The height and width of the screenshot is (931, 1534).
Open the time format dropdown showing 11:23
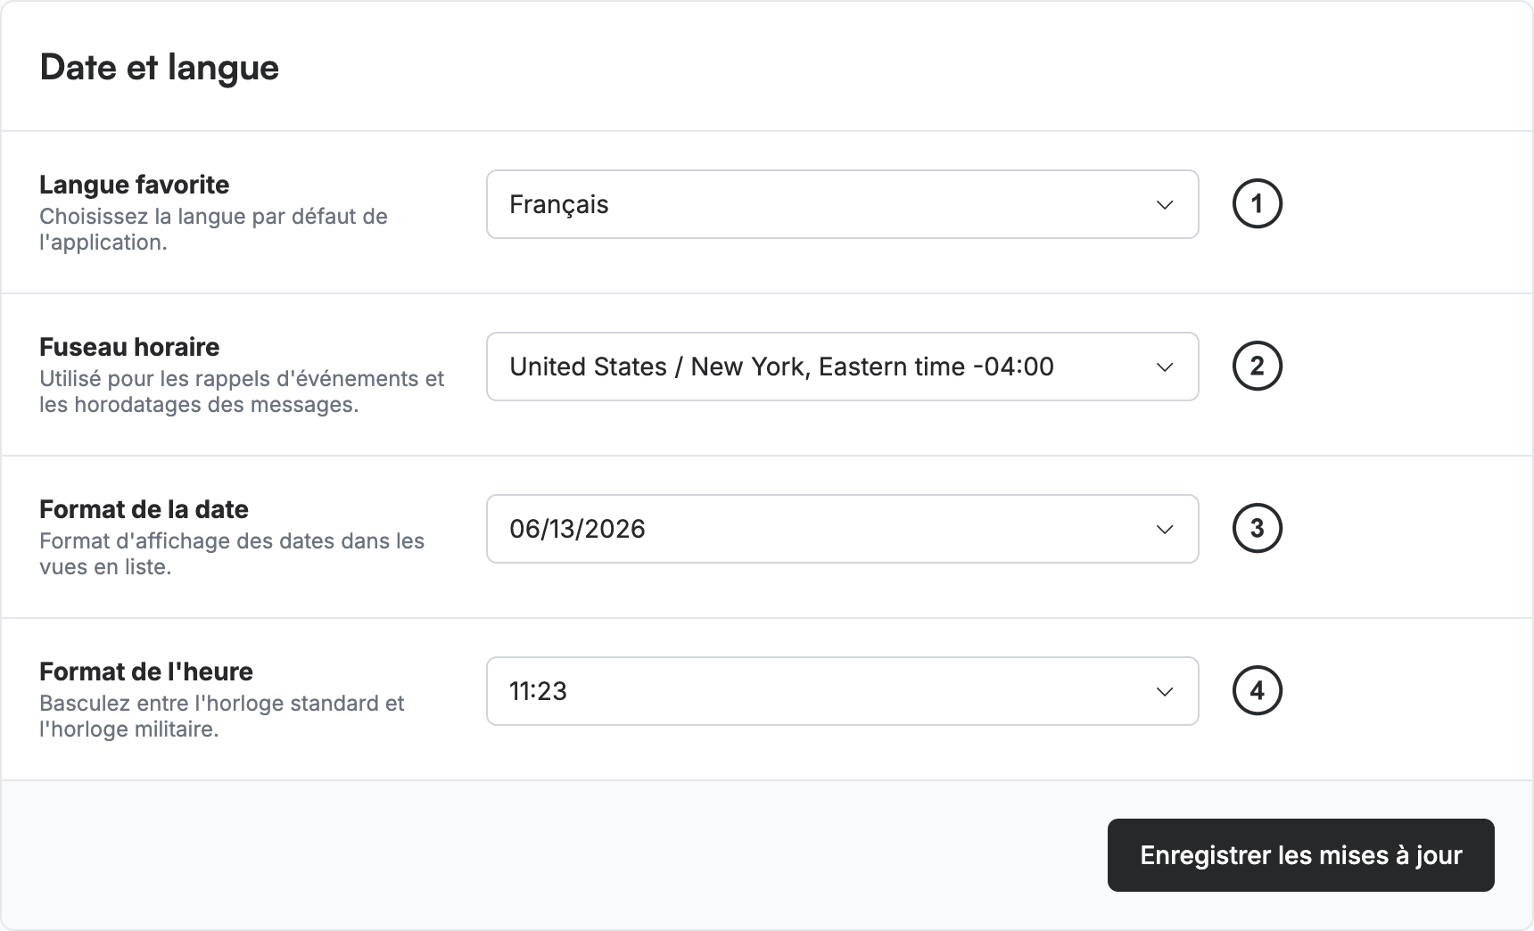click(x=842, y=691)
